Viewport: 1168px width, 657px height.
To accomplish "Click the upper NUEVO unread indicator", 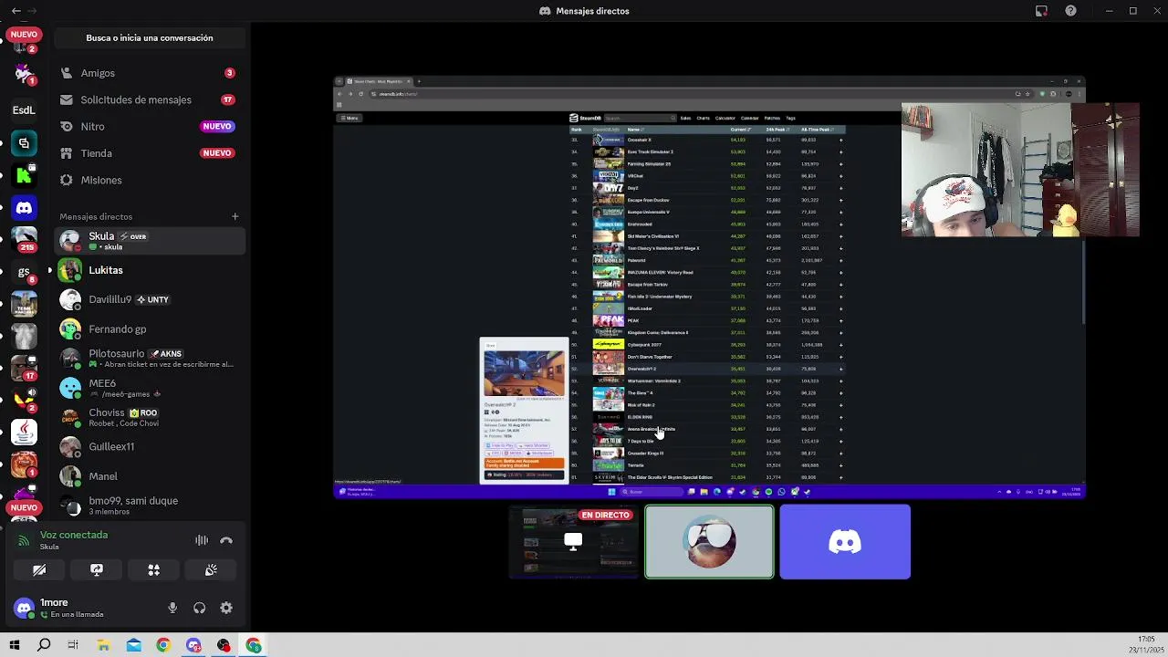I will (x=24, y=34).
